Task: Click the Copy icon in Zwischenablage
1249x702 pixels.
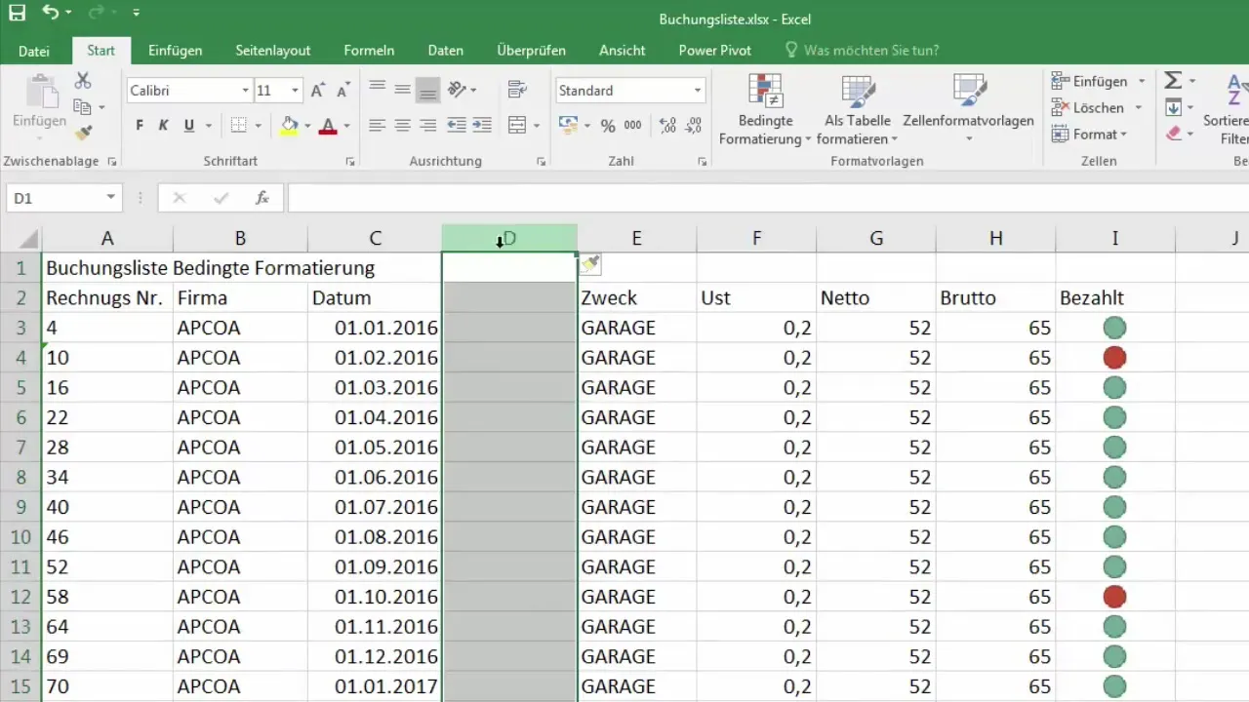Action: 83,107
